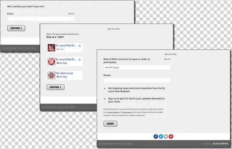Click the Phone input field
The width and height of the screenshot is (232, 149).
tap(137, 80)
